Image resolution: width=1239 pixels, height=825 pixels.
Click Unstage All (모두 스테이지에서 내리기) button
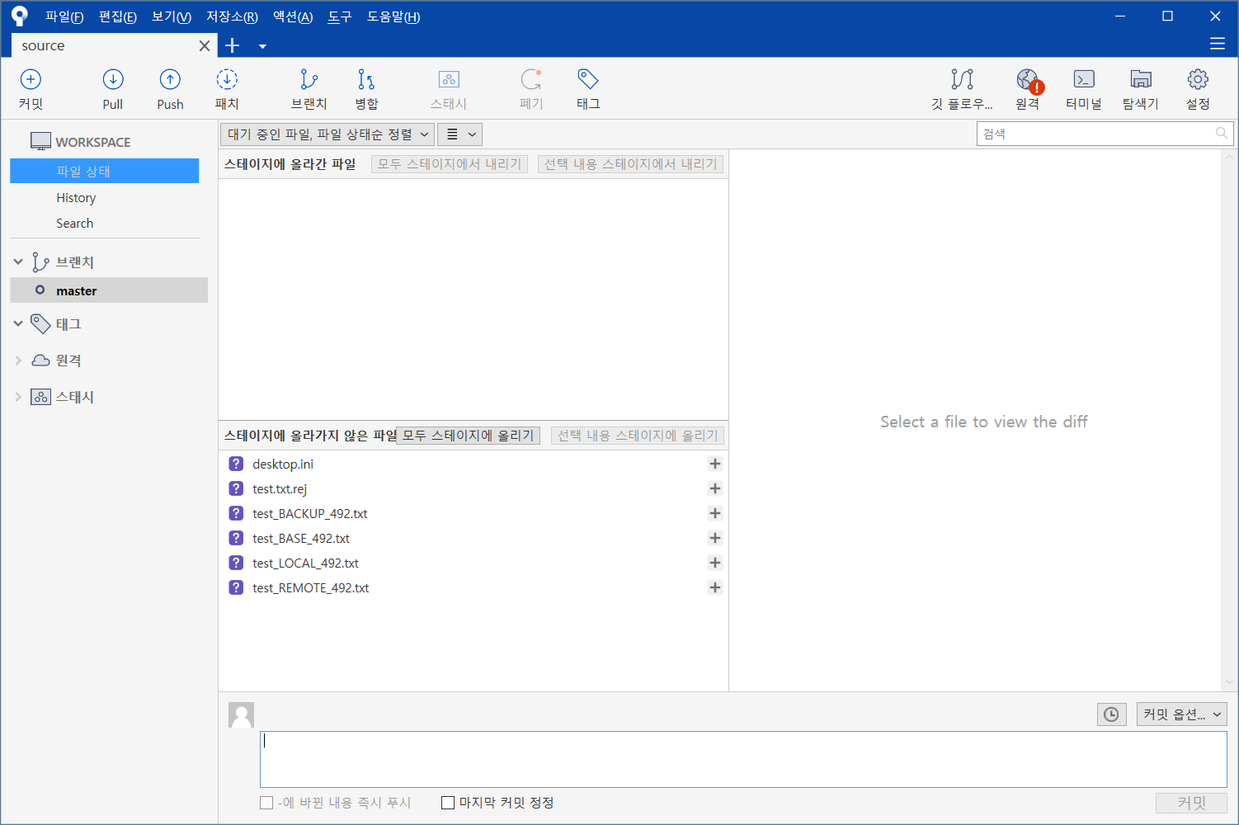point(450,164)
